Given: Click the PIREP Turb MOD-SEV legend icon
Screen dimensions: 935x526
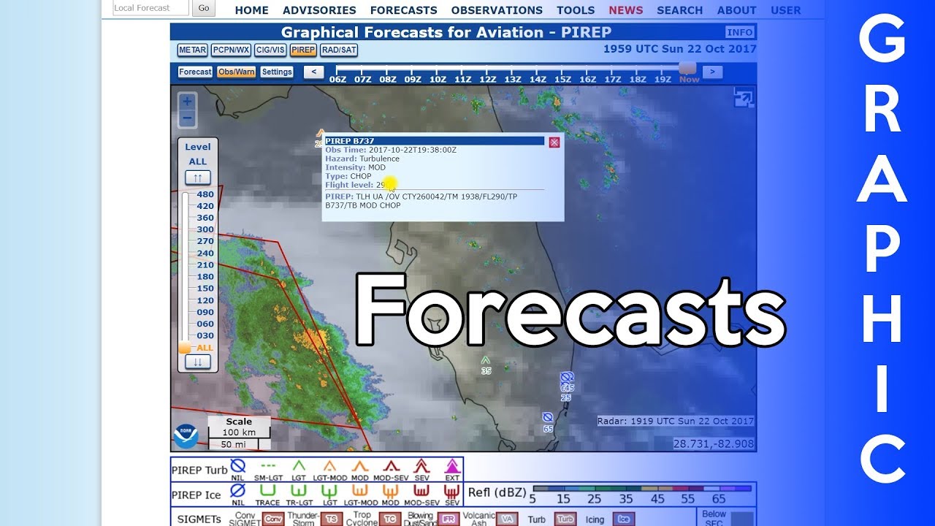Looking at the screenshot, I should click(391, 465).
